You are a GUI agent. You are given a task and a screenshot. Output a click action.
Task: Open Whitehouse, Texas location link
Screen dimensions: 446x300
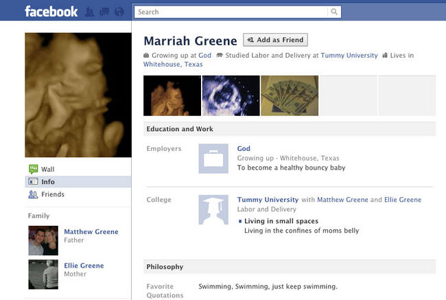173,65
